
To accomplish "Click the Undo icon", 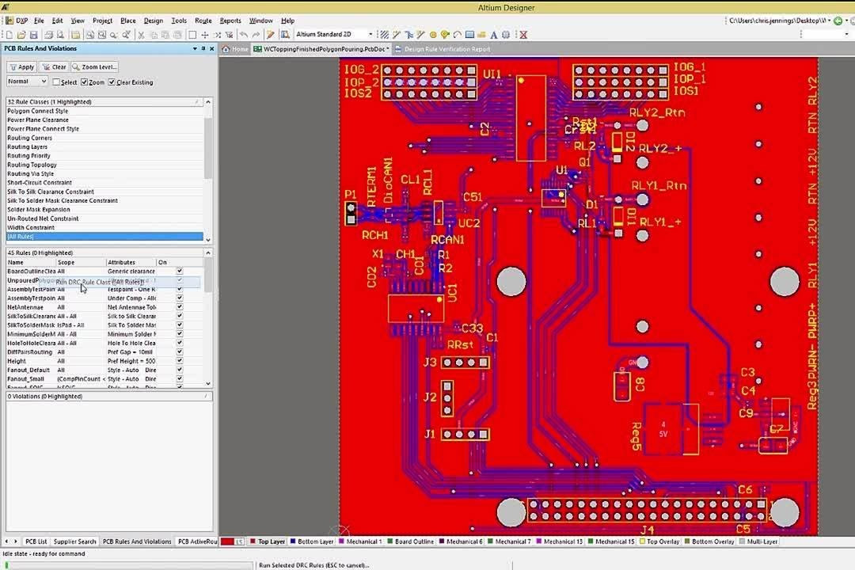I will coord(242,34).
